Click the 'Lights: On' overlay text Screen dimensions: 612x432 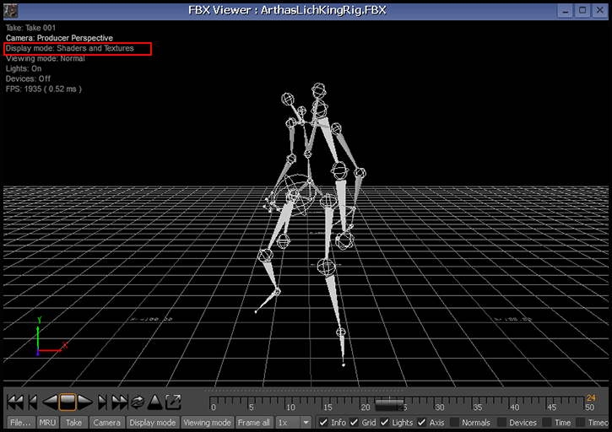tap(24, 68)
